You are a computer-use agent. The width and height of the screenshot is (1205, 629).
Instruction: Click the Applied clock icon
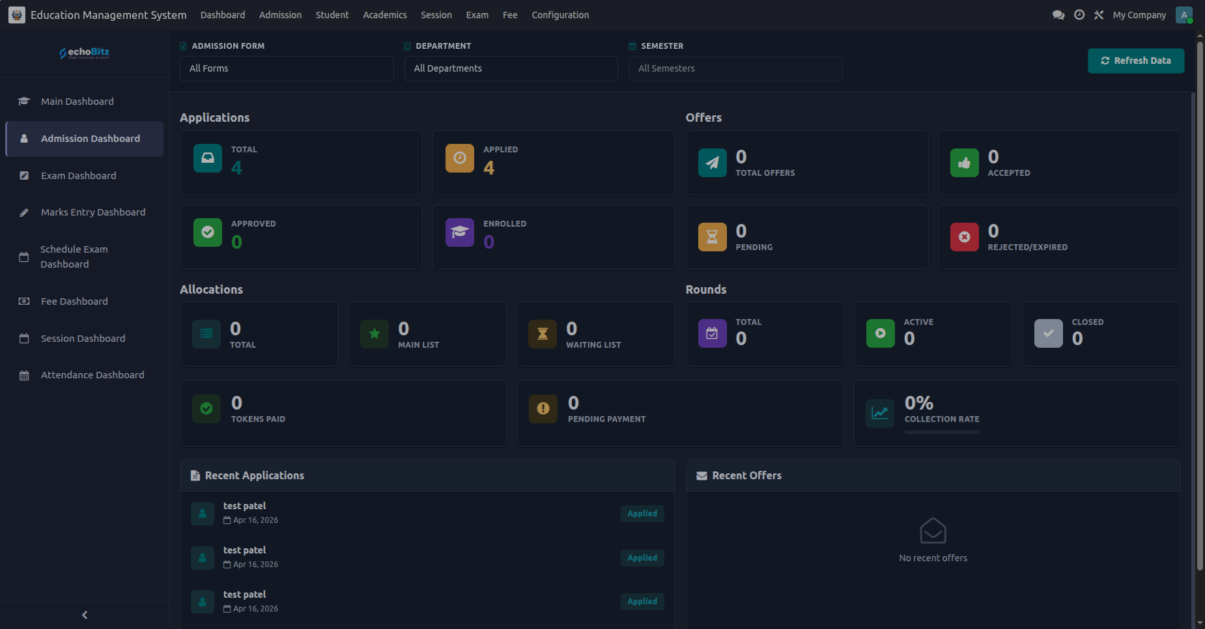460,158
